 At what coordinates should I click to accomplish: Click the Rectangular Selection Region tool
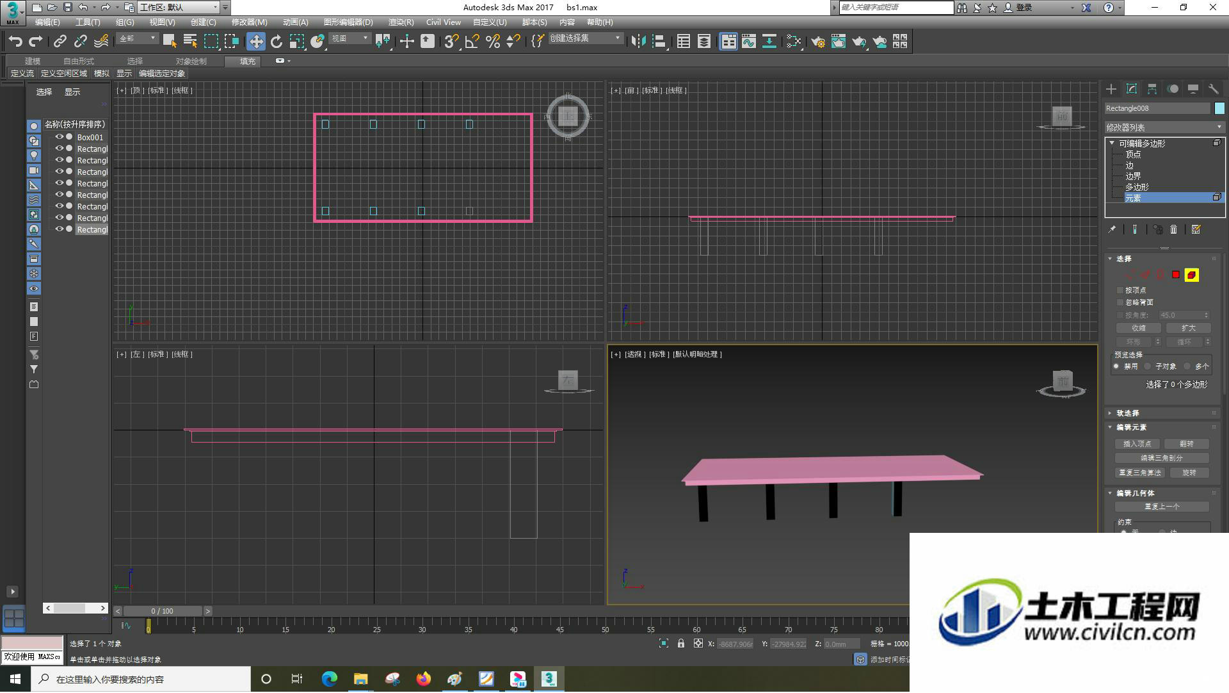[211, 42]
